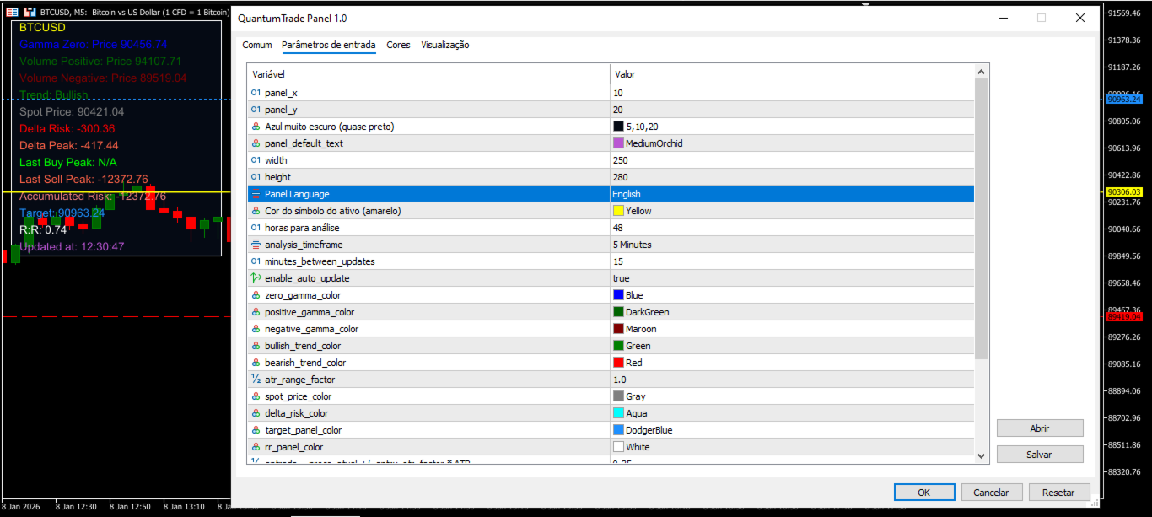Screen dimensions: 1152x517
Task: Edit the atr_range_factor value 1.0
Action: click(x=792, y=380)
